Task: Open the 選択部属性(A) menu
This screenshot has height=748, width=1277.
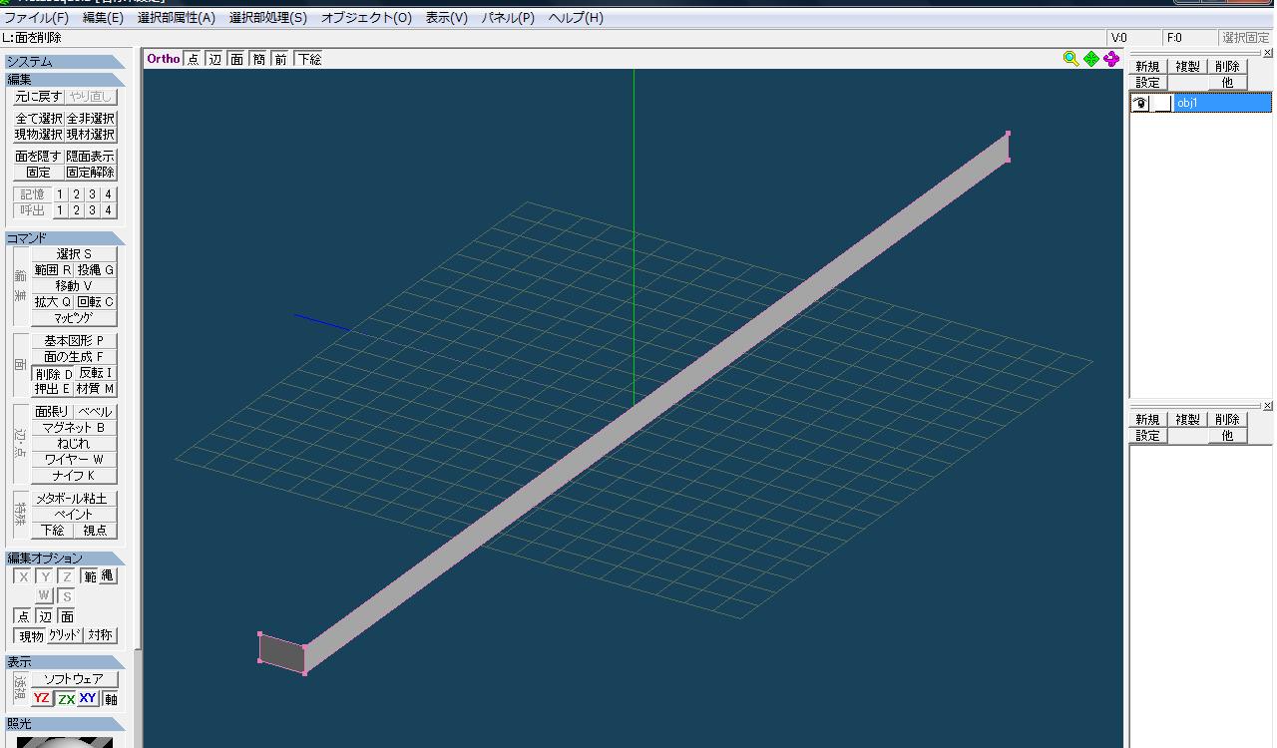Action: click(x=176, y=18)
